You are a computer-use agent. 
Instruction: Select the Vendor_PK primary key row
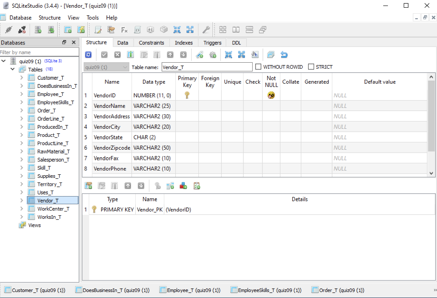[149, 209]
